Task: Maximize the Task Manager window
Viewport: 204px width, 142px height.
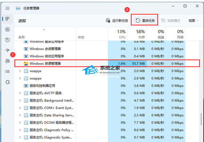Action: (x=185, y=6)
